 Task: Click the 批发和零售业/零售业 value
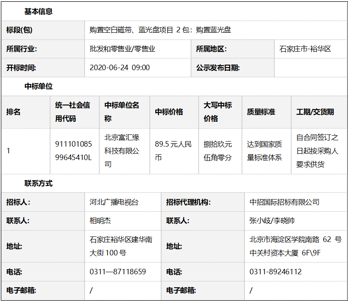point(122,49)
